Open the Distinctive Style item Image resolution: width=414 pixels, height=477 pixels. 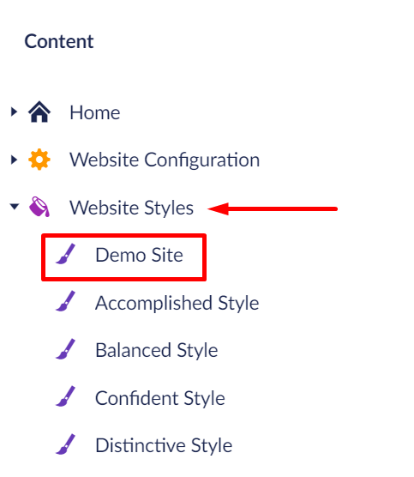coord(164,445)
